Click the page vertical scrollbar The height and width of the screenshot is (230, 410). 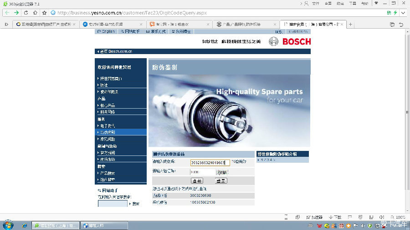(407, 112)
